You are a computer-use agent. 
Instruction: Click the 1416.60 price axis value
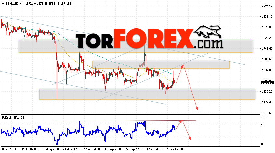[x=267, y=113]
